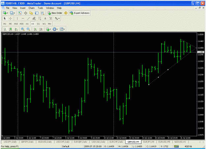Toggle the Expert Advisors button
Screen dimensions: 206x149
pos(80,13)
